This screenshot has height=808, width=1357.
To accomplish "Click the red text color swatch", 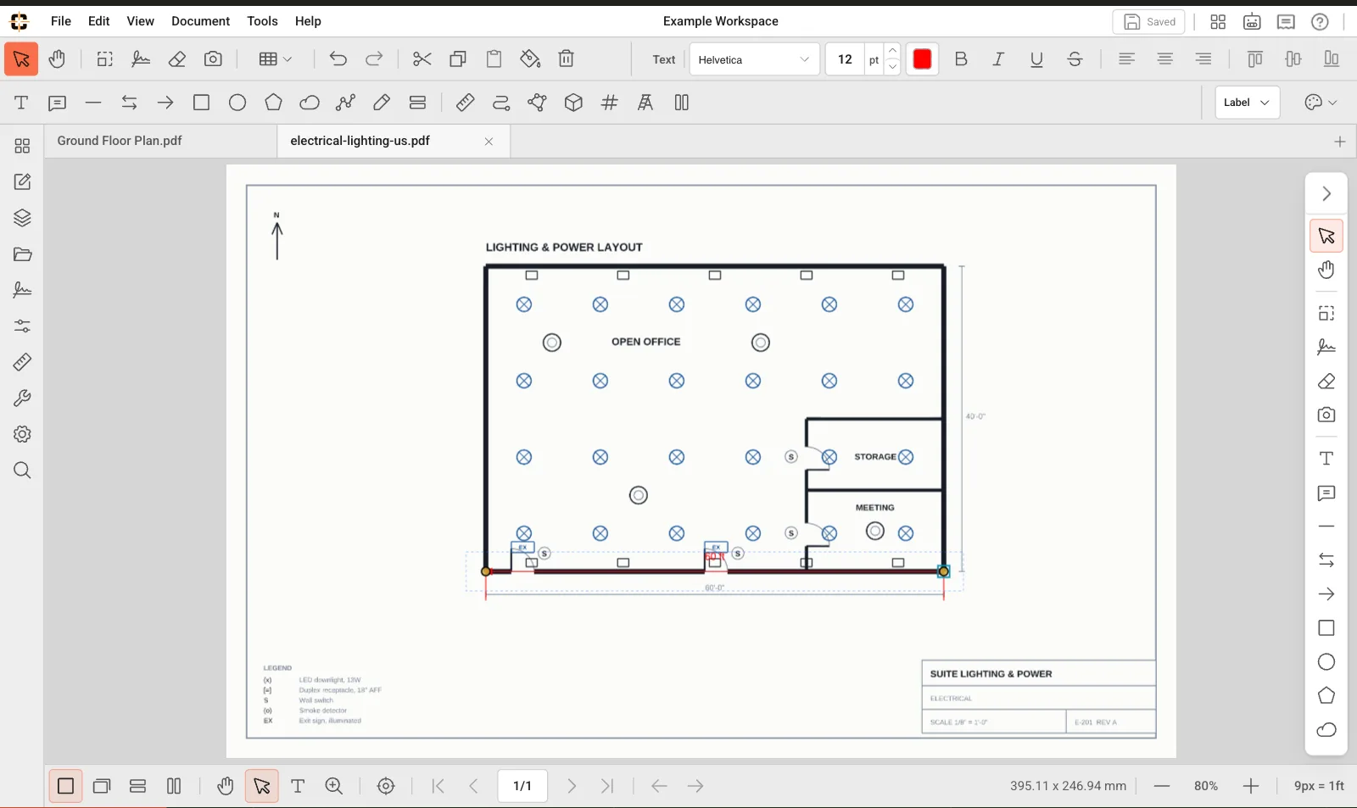I will [x=922, y=59].
